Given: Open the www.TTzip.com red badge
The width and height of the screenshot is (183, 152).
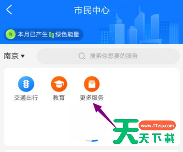Looking at the screenshot, I should [157, 125].
